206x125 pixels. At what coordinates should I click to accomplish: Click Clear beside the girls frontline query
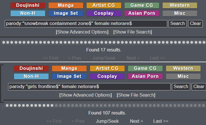pos(199,87)
